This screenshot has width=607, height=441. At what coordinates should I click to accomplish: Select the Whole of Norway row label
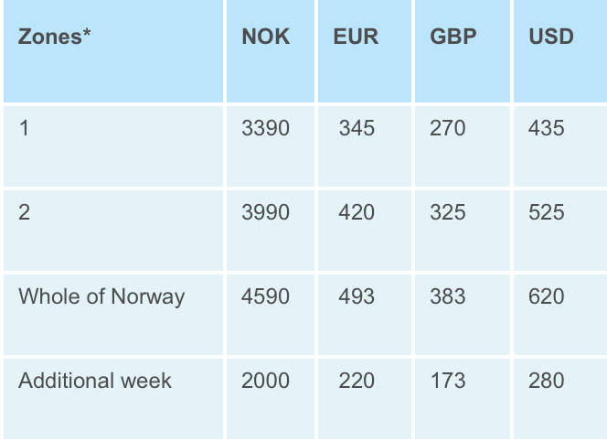101,296
